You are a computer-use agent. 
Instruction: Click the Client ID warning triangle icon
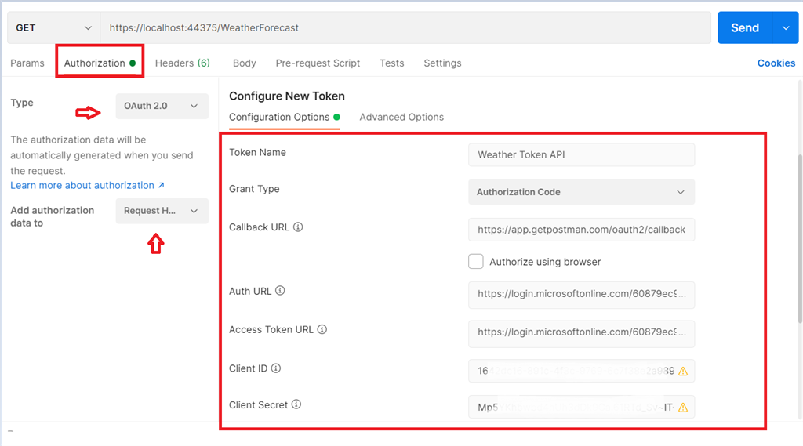683,372
